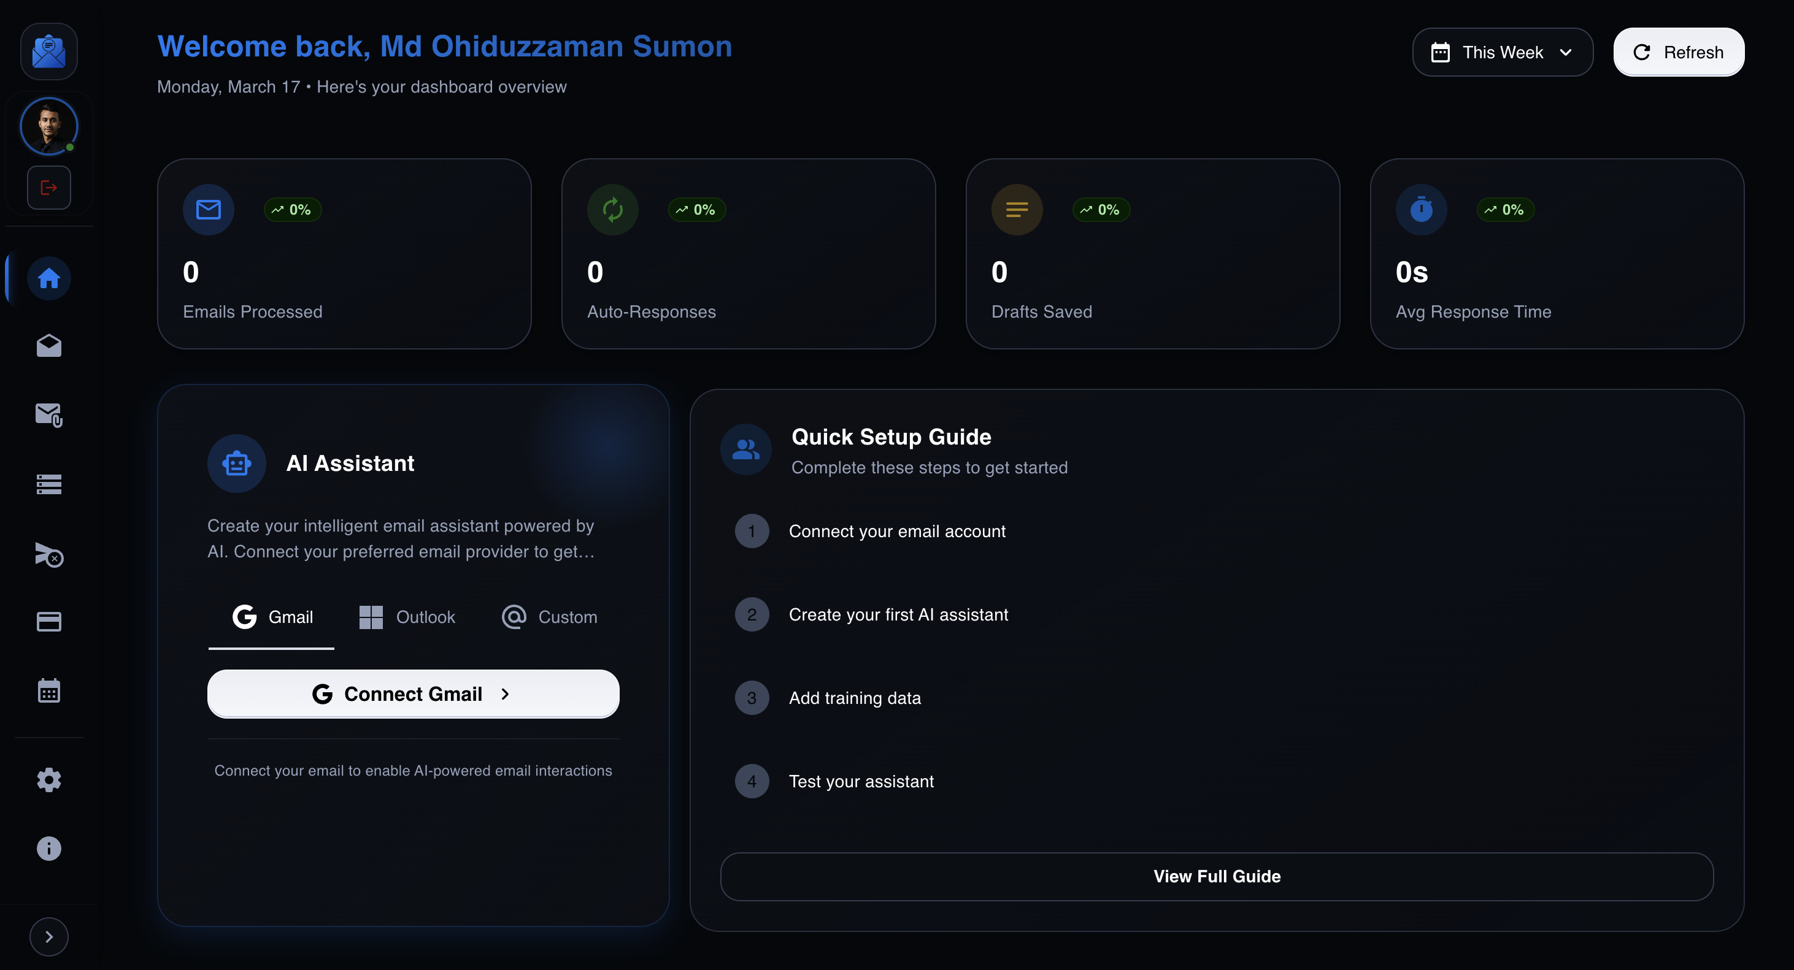Open the settings gear icon

(48, 780)
